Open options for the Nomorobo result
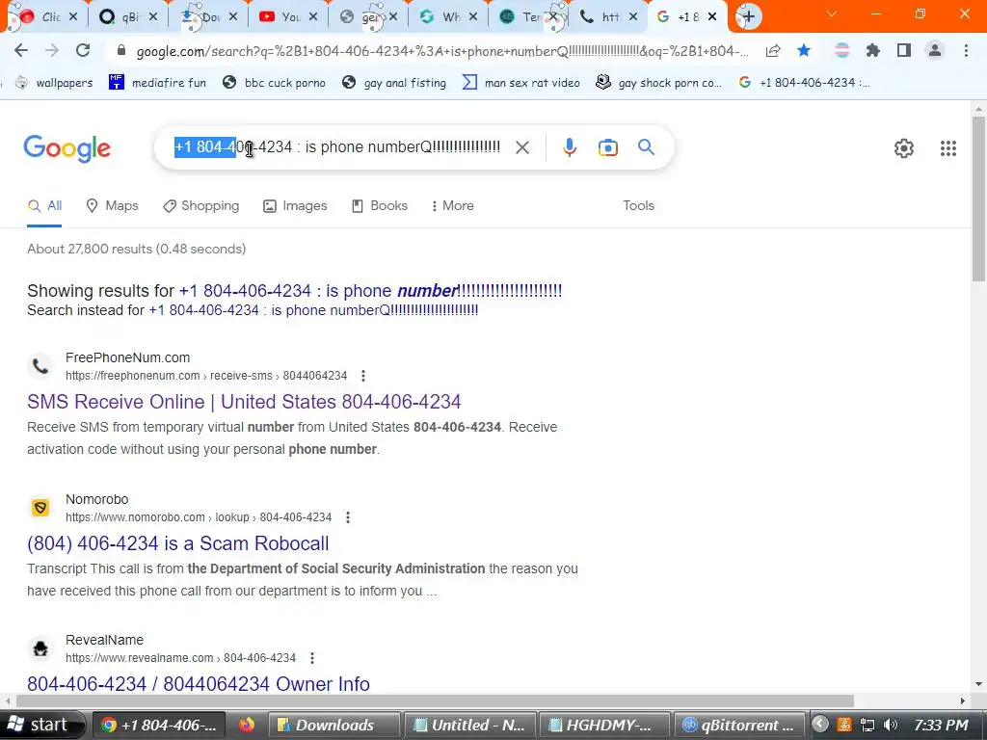This screenshot has height=740, width=987. tap(347, 517)
